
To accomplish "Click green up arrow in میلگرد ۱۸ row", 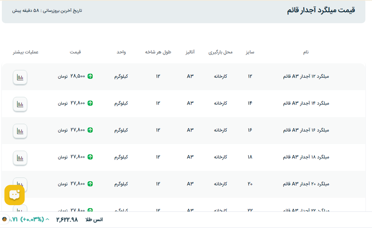I will tap(90, 157).
